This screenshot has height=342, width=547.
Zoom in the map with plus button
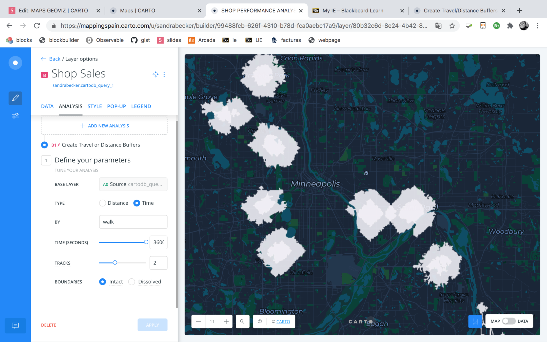226,321
